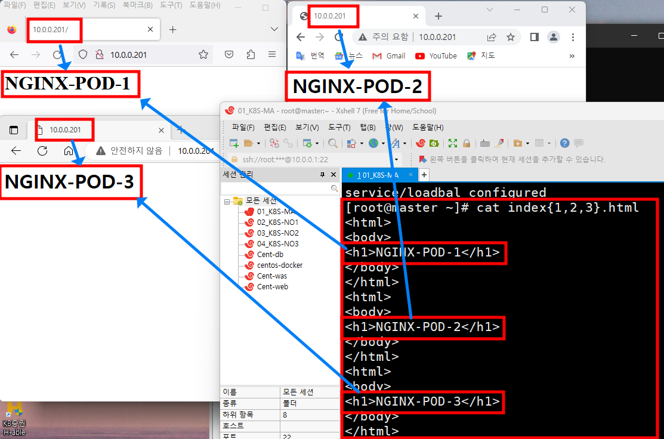This screenshot has height=439, width=664.
Task: Select 03_K8S-NO2 session in tree
Action: pos(277,233)
